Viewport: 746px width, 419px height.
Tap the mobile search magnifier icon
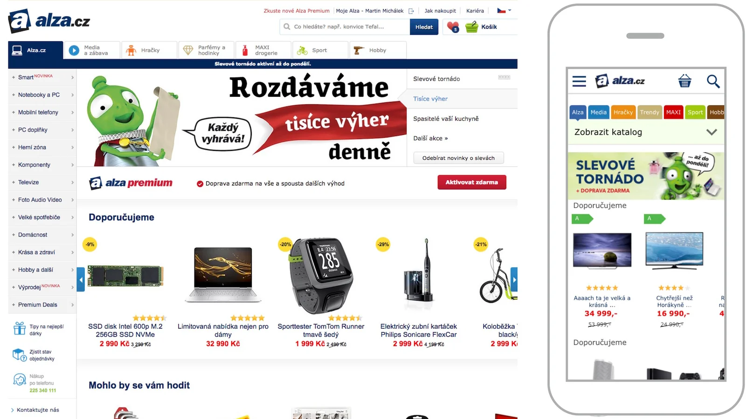click(x=713, y=81)
